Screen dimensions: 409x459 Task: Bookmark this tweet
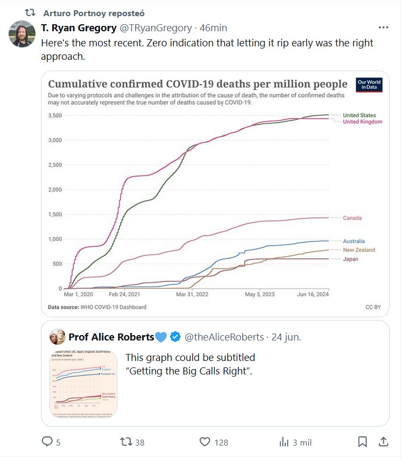(x=363, y=442)
